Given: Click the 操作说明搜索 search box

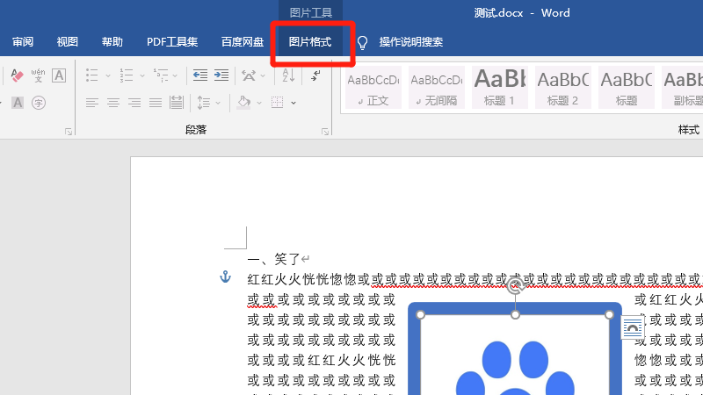Looking at the screenshot, I should coord(410,42).
